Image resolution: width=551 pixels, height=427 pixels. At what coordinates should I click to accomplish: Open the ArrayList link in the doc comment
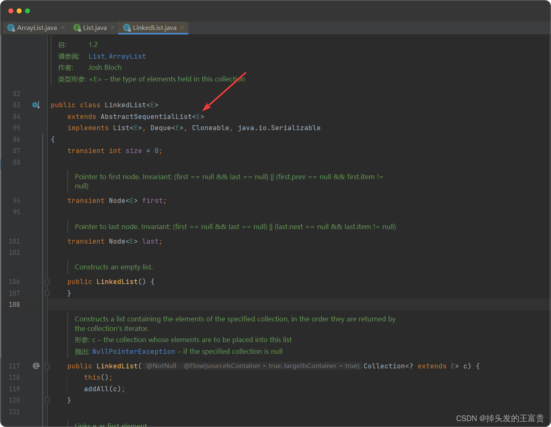[127, 56]
